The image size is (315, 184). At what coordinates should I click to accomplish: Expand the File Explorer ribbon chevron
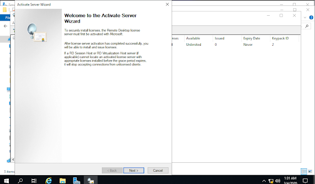coord(305,18)
